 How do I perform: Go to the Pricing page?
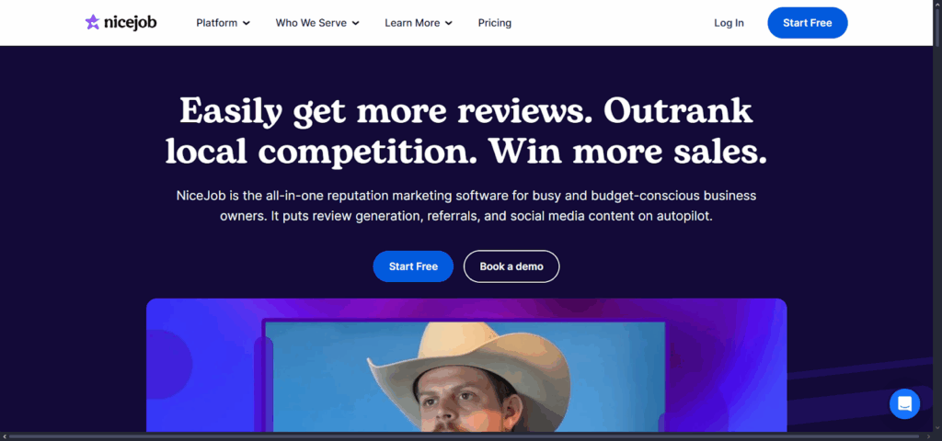point(494,23)
